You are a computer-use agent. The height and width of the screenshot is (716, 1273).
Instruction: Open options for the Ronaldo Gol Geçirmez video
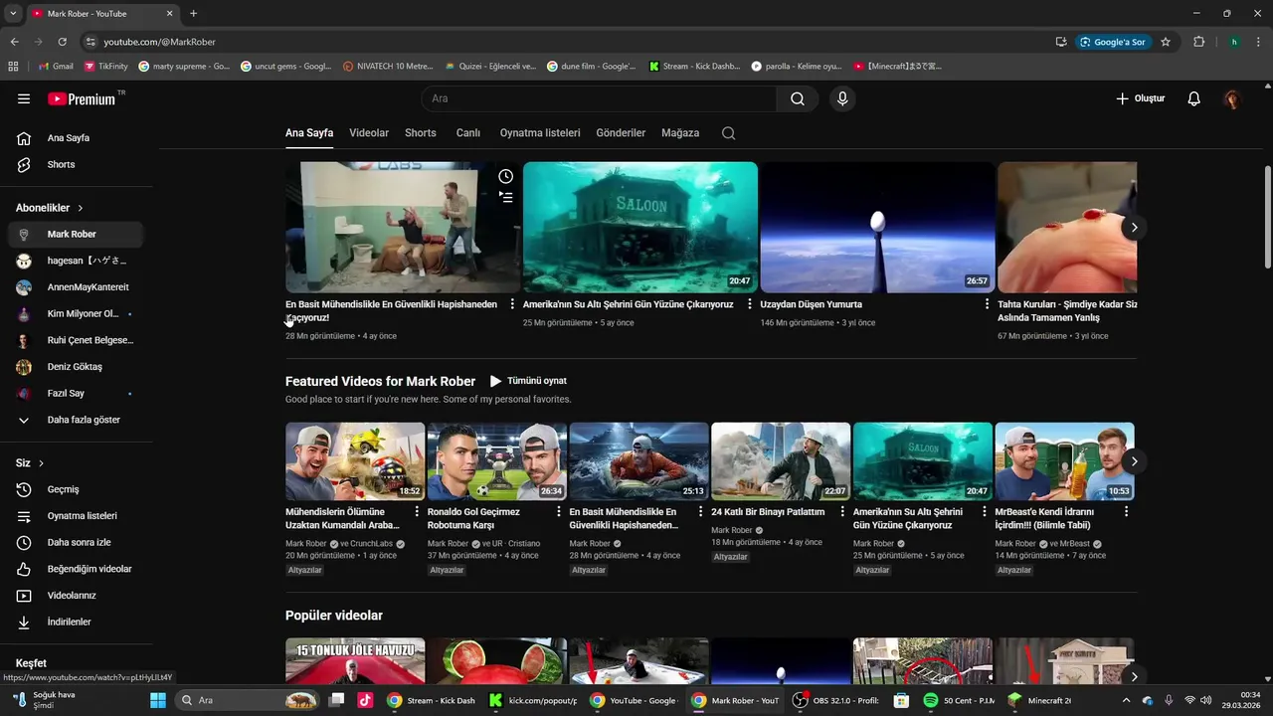559,512
